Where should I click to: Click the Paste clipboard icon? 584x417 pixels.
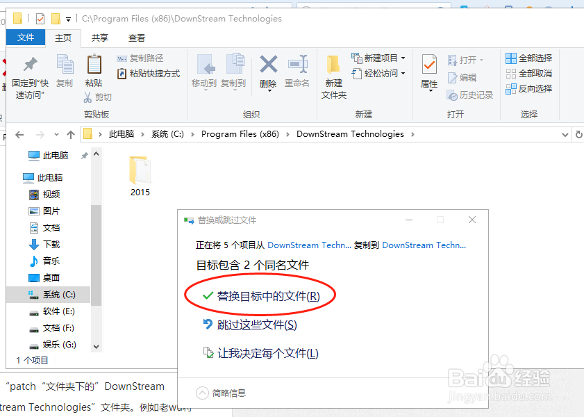[x=94, y=64]
